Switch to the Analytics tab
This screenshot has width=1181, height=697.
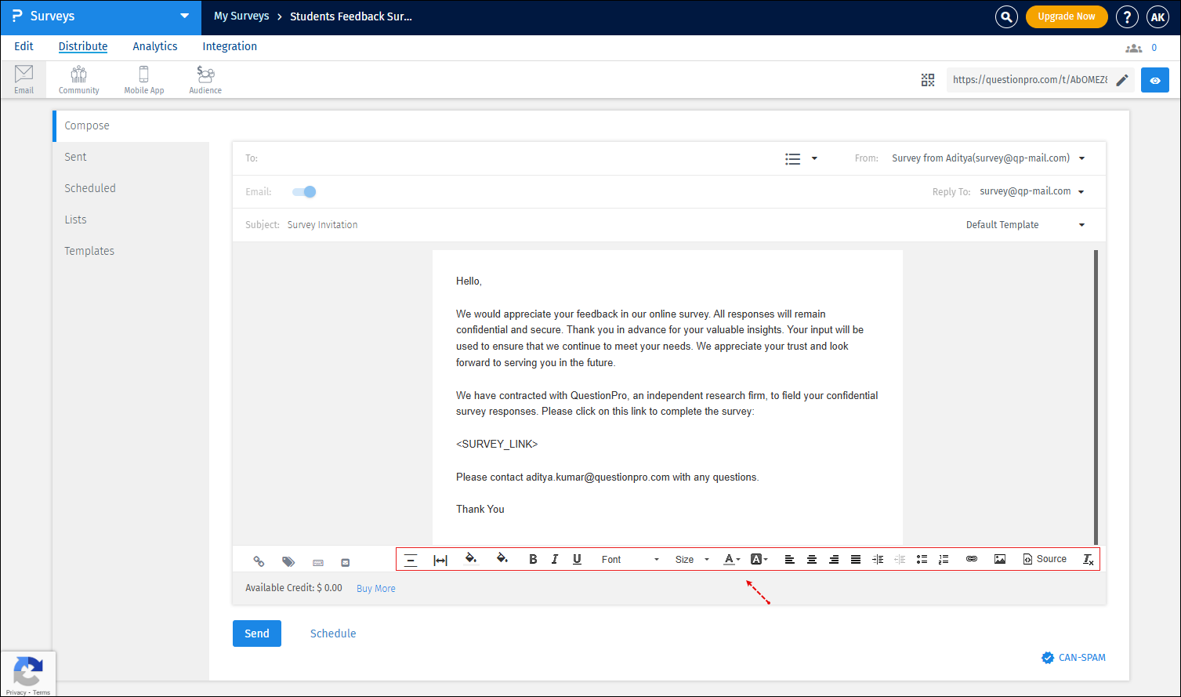(154, 46)
